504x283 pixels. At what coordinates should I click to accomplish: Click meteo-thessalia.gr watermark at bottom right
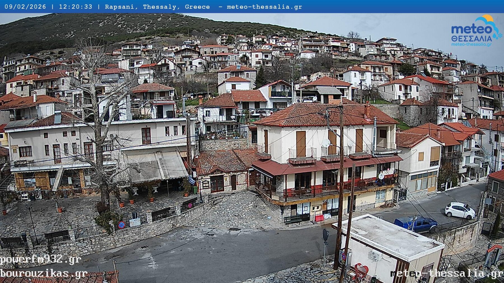tap(447, 273)
